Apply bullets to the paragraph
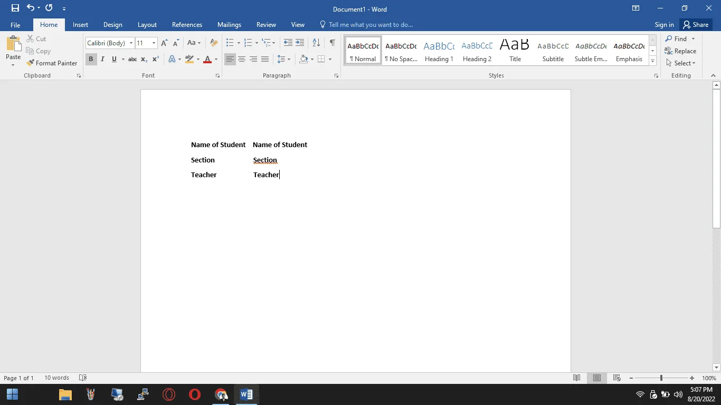Screen dimensions: 721x405 click(230, 43)
